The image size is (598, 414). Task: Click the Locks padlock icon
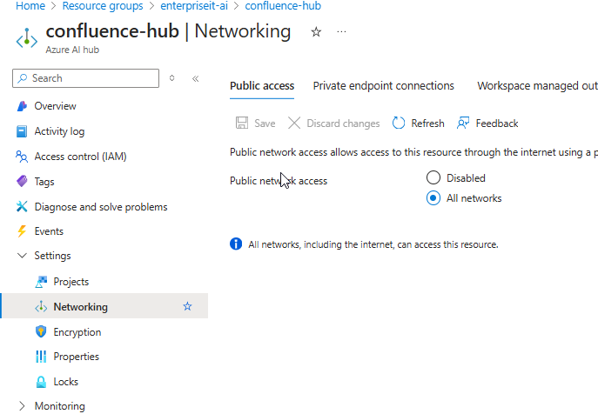pos(41,382)
